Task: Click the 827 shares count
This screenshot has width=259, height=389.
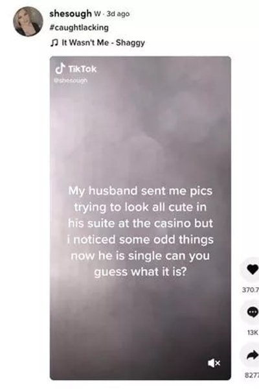Action: coord(252,375)
